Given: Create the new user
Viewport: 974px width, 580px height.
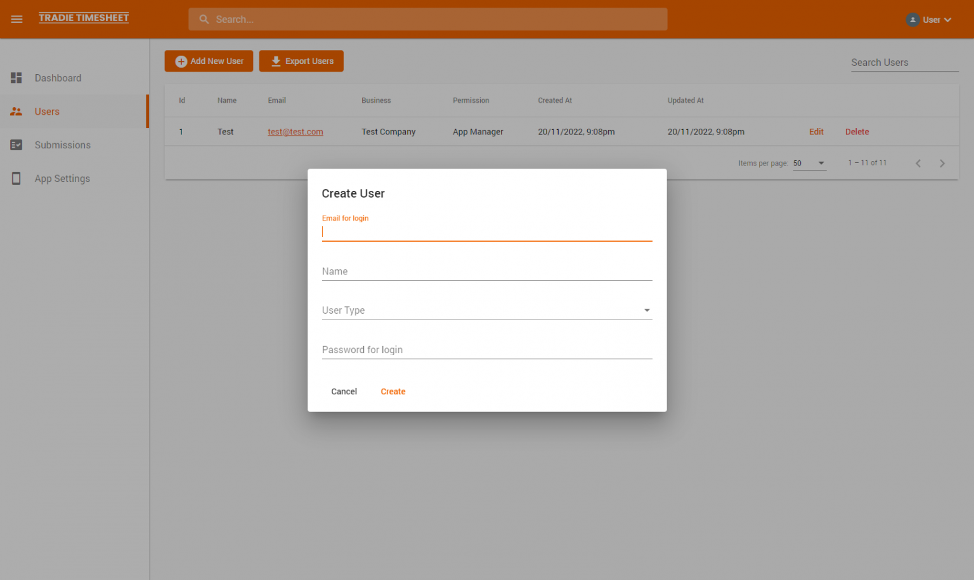Looking at the screenshot, I should pyautogui.click(x=393, y=391).
